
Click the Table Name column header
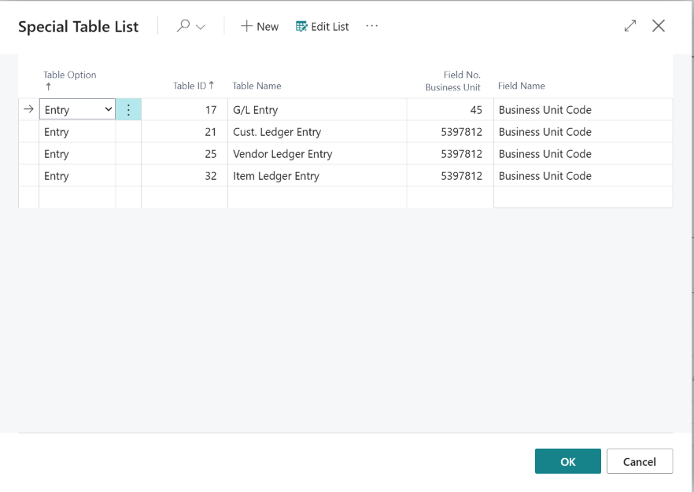(x=257, y=86)
